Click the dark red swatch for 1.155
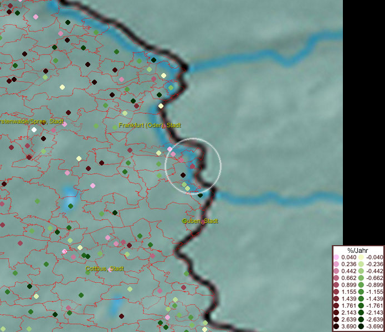This screenshot has width=385, height=332. 336,292
